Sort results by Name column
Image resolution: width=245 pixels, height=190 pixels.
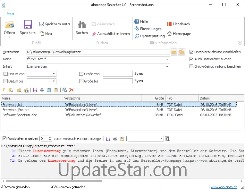click(32, 98)
